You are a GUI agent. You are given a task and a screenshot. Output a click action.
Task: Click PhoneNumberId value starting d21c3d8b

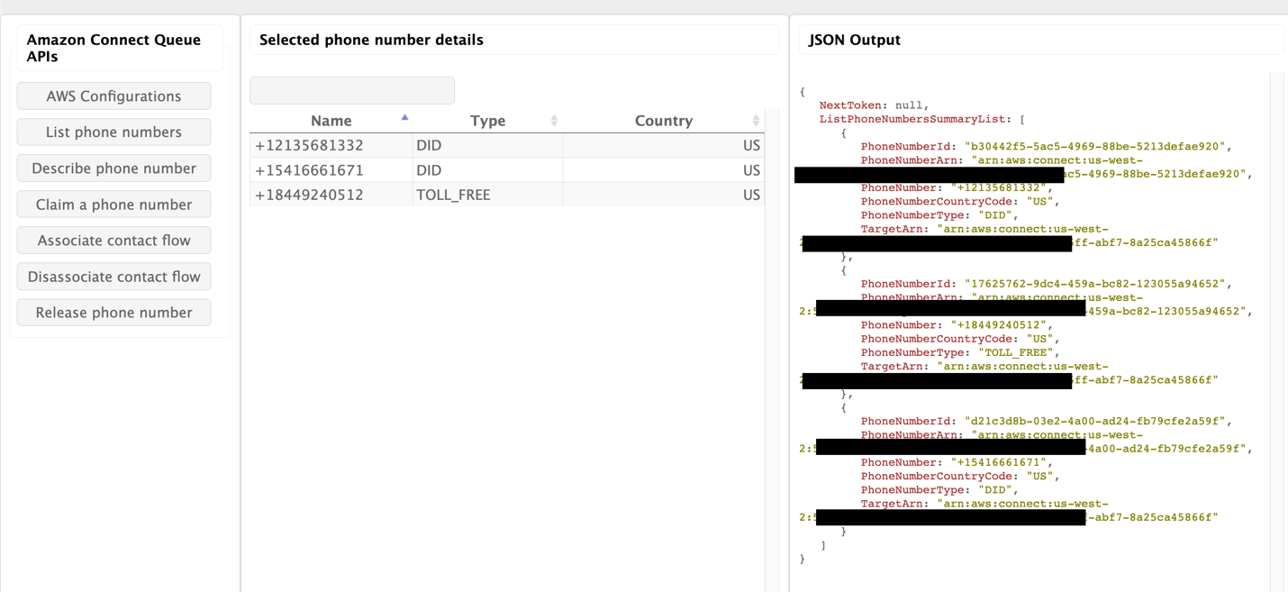tap(1093, 421)
